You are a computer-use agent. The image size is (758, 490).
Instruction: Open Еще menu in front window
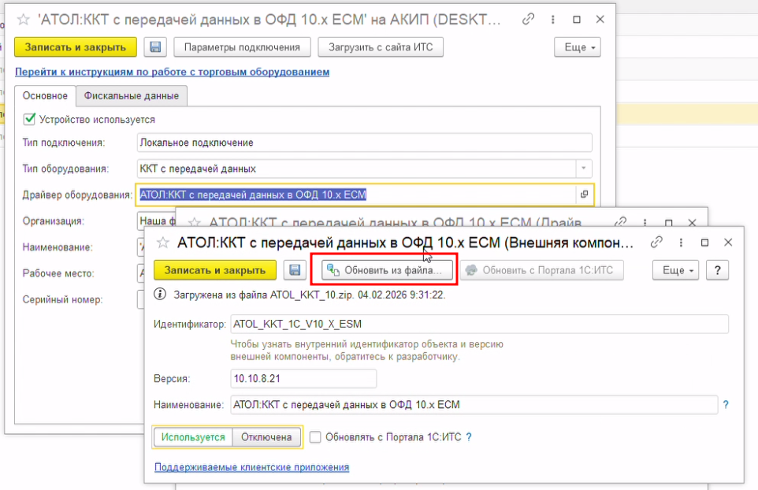675,270
